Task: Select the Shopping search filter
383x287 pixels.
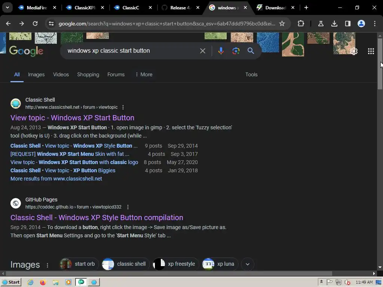Action: (88, 74)
